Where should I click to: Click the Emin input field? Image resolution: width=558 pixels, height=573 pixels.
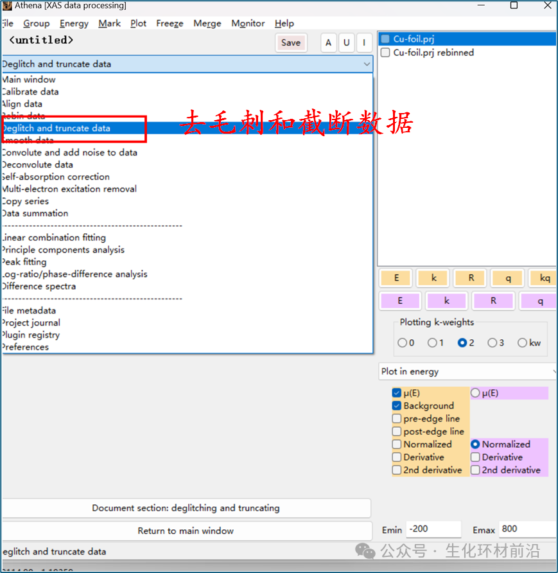point(433,529)
